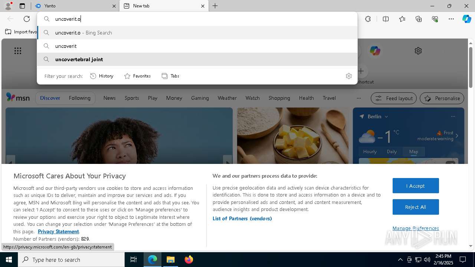The image size is (475, 267).
Task: Click the taskbar search box
Action: click(x=71, y=260)
